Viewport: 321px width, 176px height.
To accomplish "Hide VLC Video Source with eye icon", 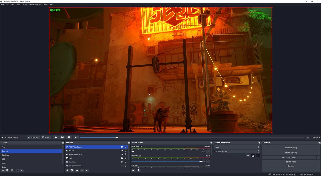I will click(x=122, y=147).
